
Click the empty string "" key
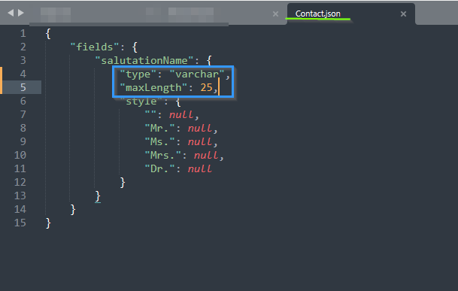(150, 113)
